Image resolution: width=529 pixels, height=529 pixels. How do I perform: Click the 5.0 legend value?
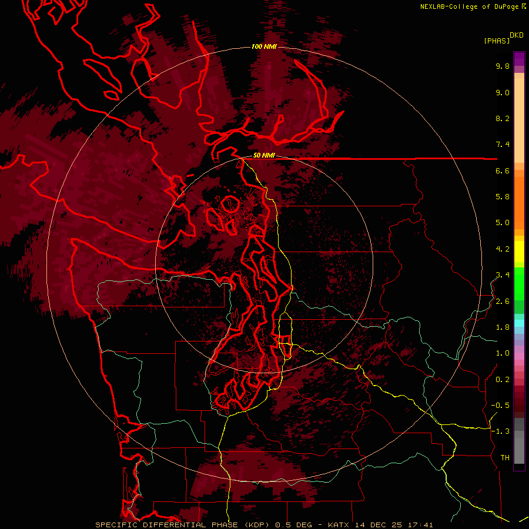click(x=503, y=223)
